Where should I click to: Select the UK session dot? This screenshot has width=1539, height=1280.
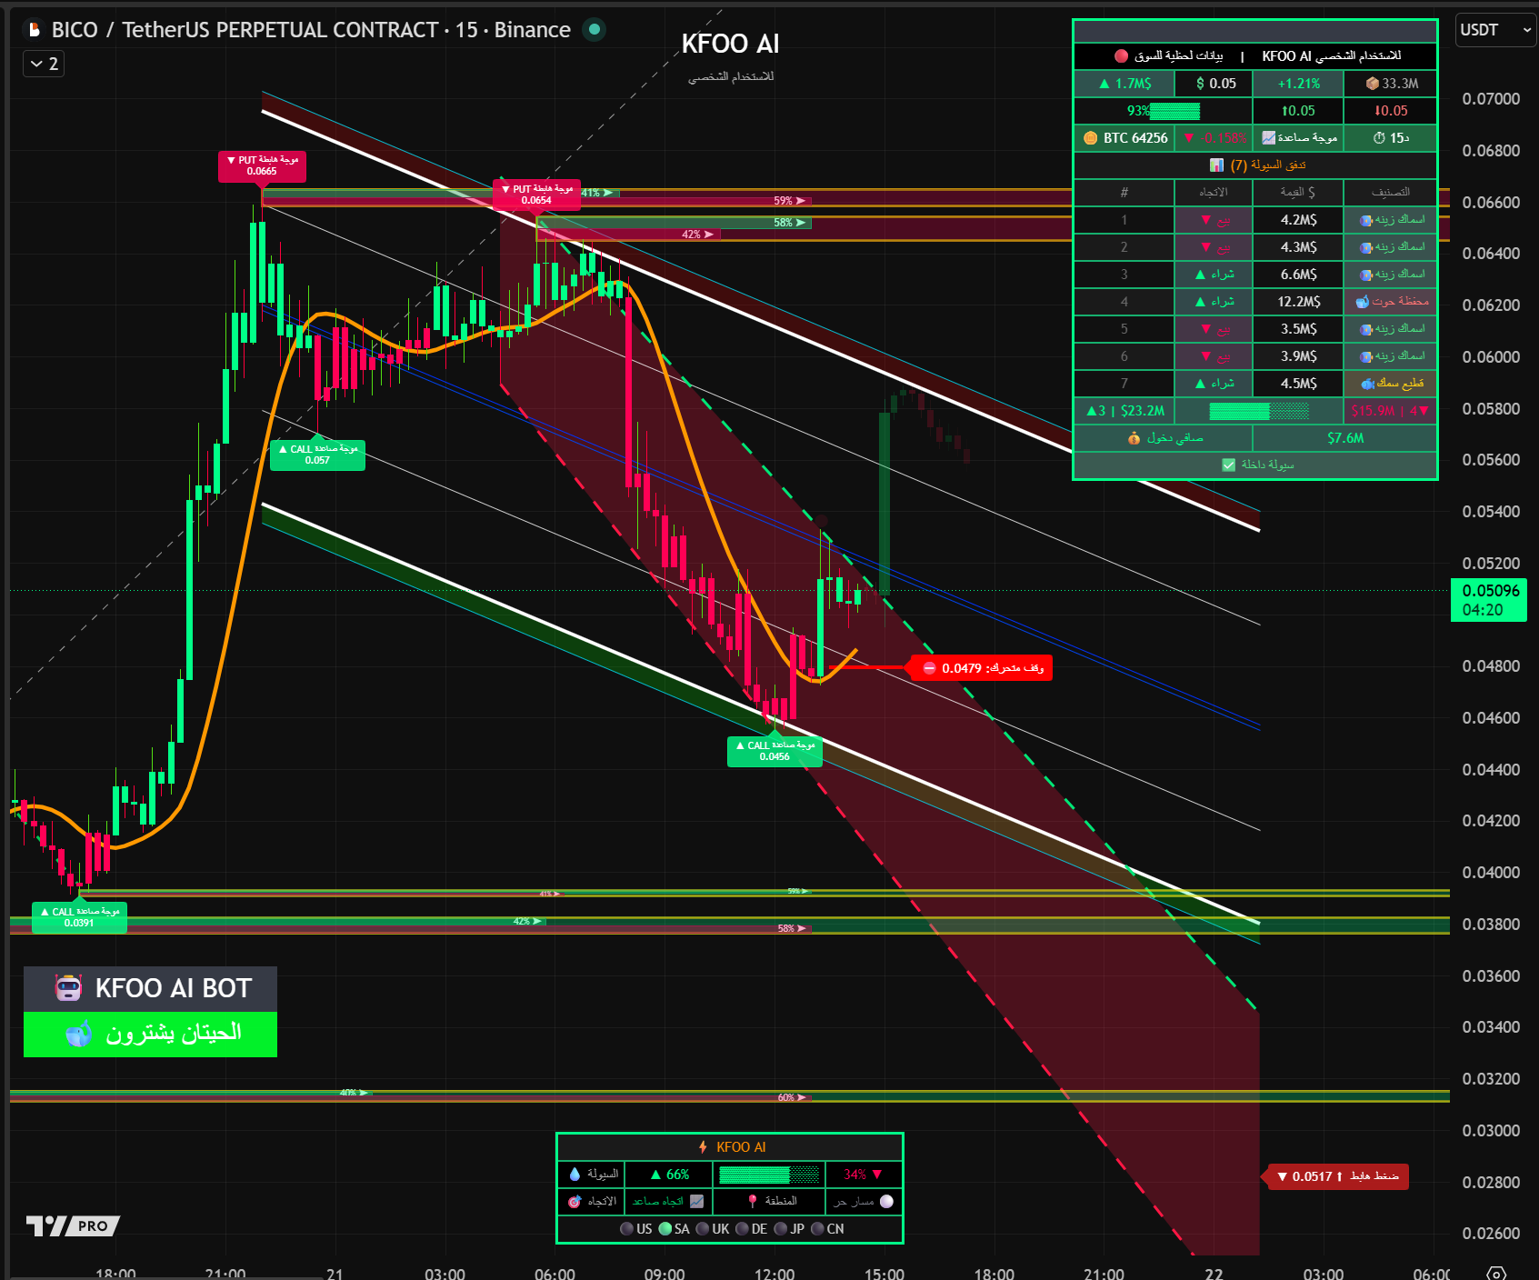(703, 1229)
